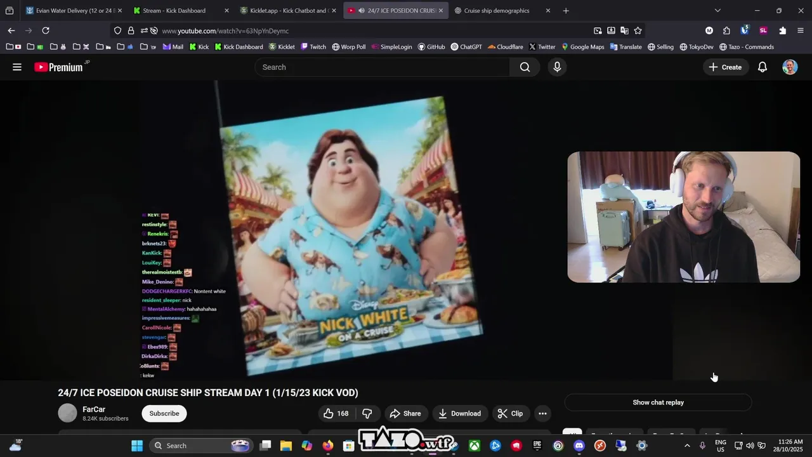812x457 pixels.
Task: Open File Explorer from the taskbar
Action: pos(286,446)
